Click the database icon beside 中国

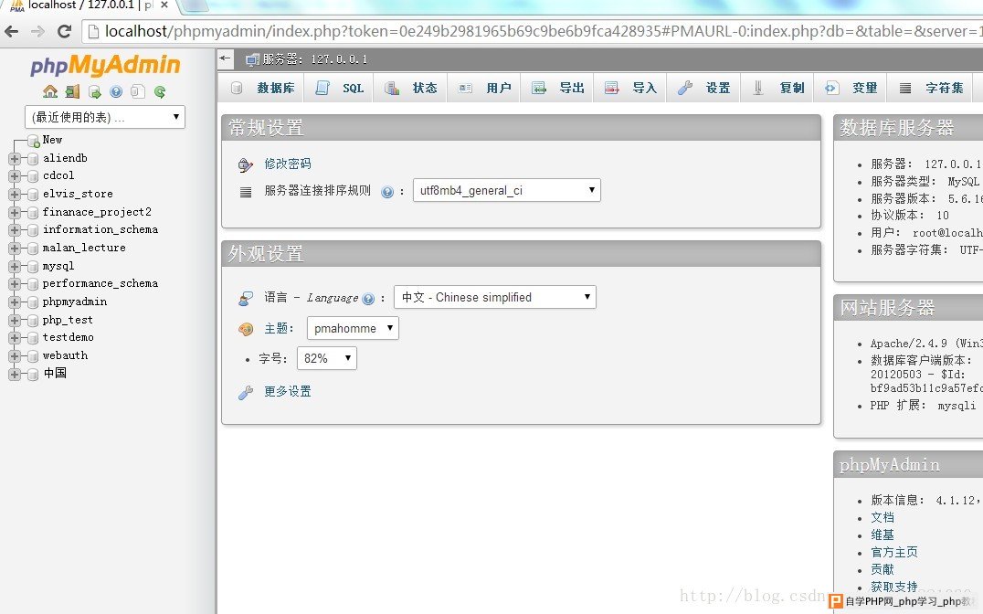[x=33, y=375]
